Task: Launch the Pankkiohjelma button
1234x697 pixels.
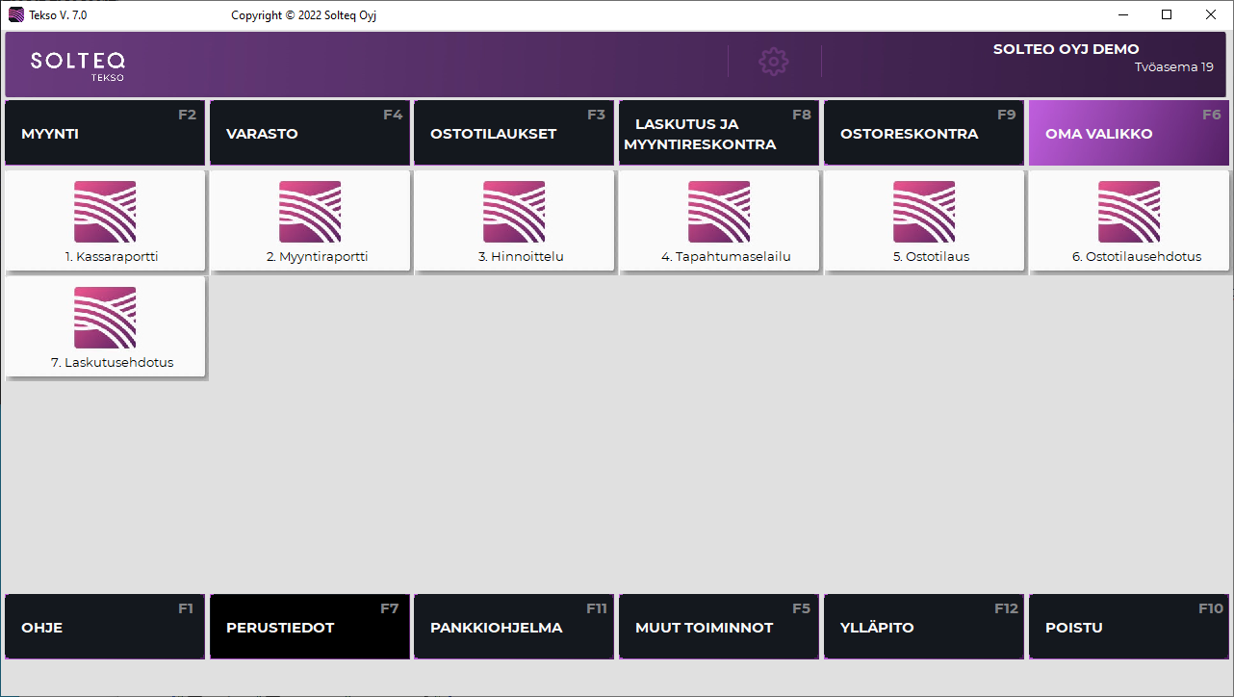Action: [514, 627]
